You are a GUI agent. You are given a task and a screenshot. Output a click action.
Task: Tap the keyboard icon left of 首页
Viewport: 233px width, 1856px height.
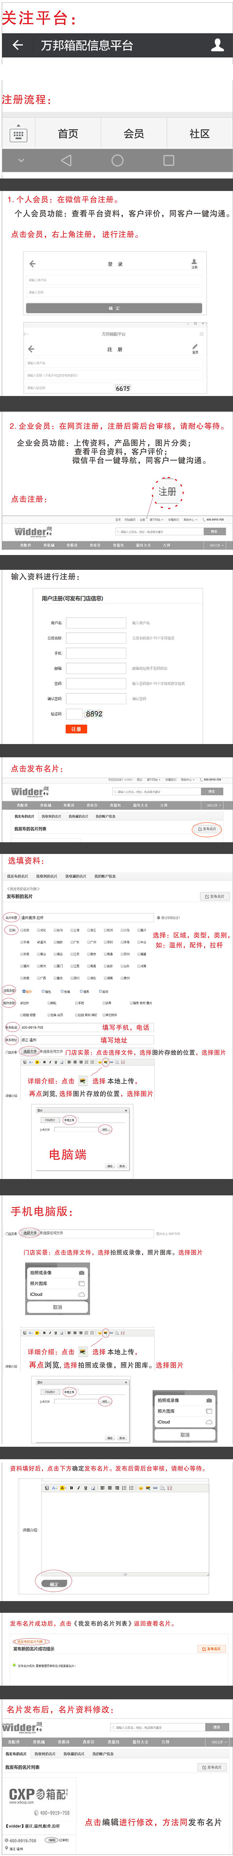coord(19,134)
